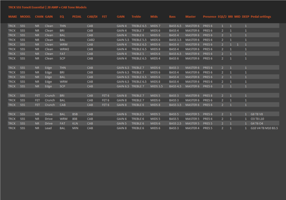Click BASS 3.5 in the CAB2 row
286x200 pixels.
tap(175, 40)
